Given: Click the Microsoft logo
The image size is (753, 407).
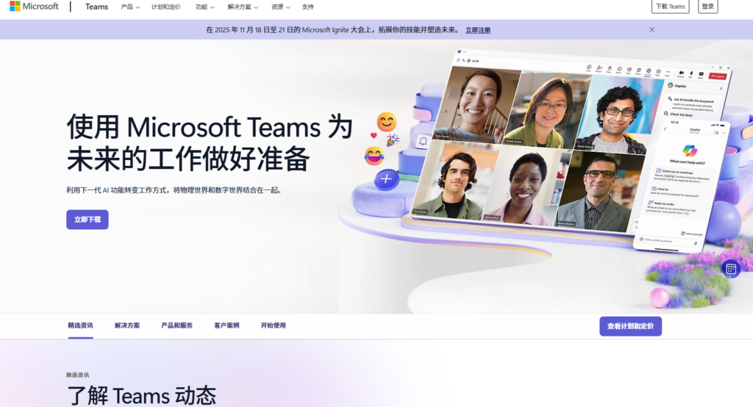Looking at the screenshot, I should [34, 7].
